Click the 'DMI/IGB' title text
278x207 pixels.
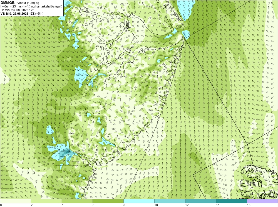(8, 3)
